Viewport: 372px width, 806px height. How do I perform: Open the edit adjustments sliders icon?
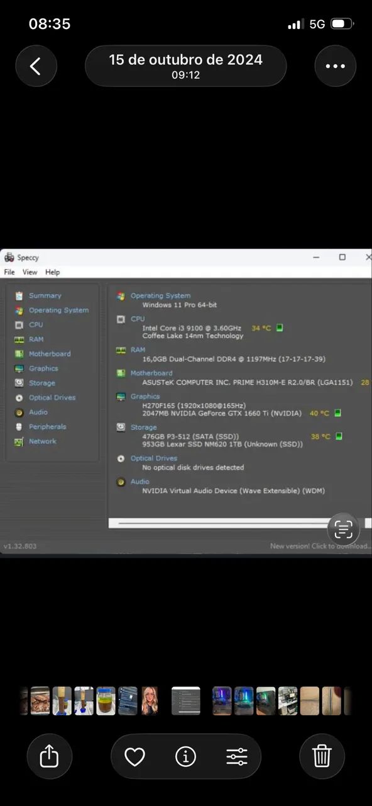237,756
